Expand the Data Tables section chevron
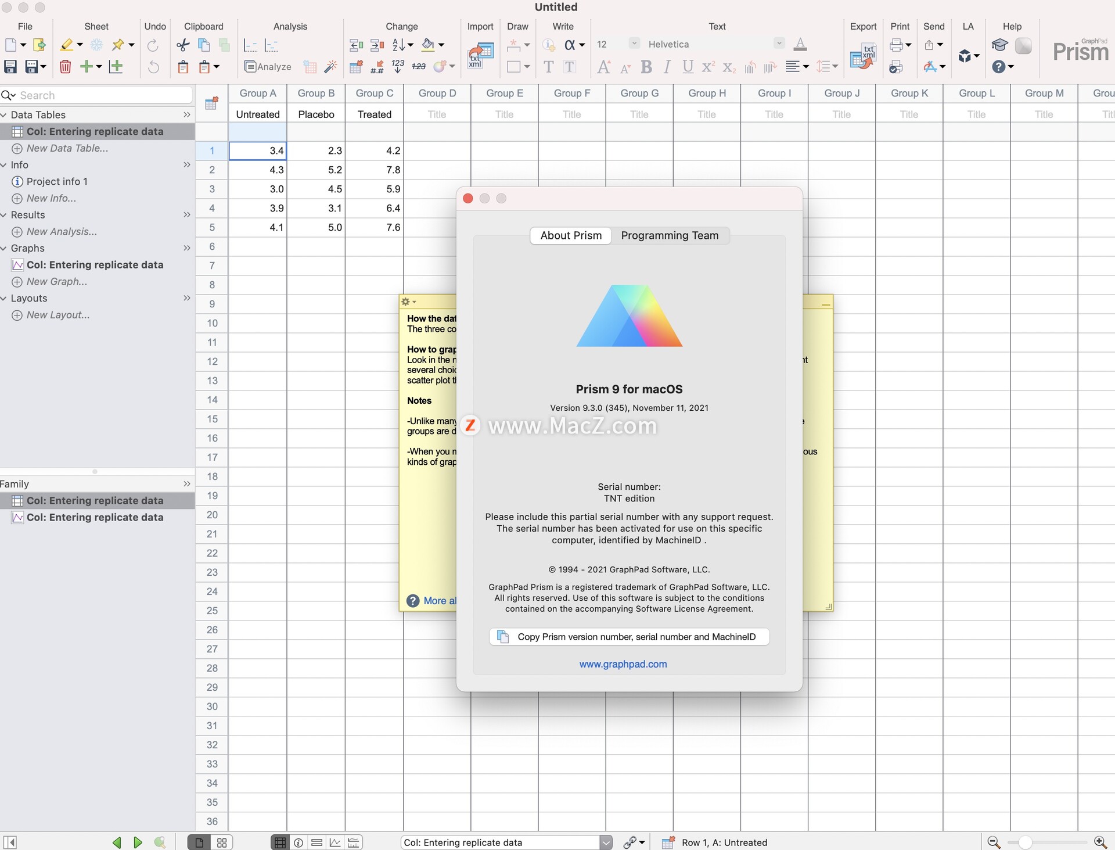The image size is (1115, 850). click(186, 114)
